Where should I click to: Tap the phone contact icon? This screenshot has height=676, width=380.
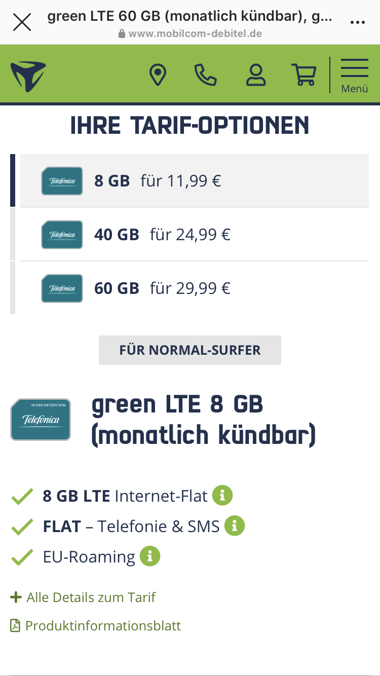pos(205,75)
